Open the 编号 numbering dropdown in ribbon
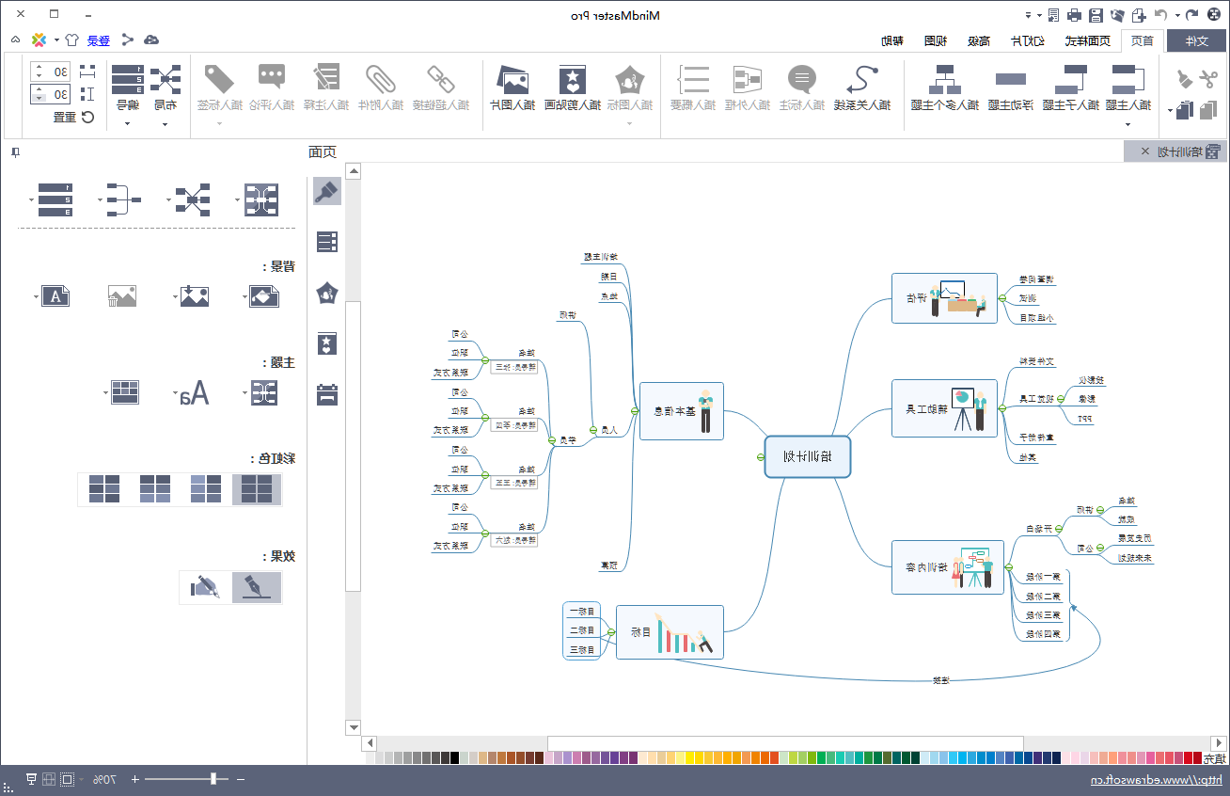The image size is (1230, 796). click(127, 123)
